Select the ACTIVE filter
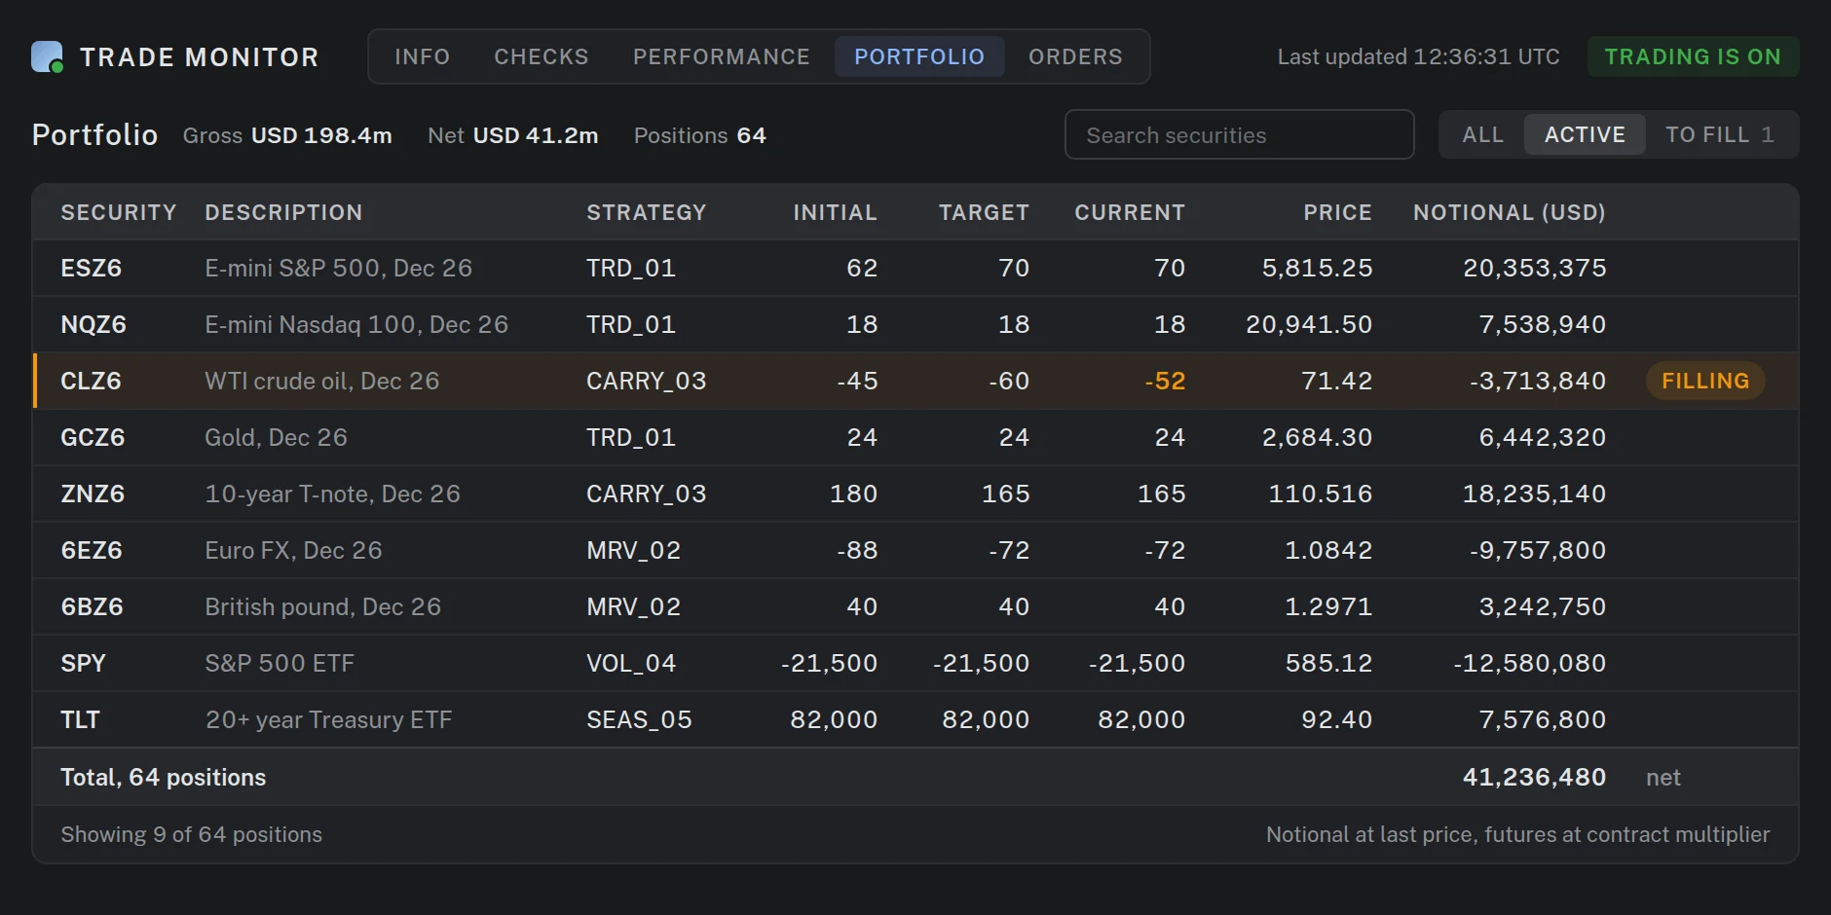This screenshot has height=915, width=1831. [1585, 134]
